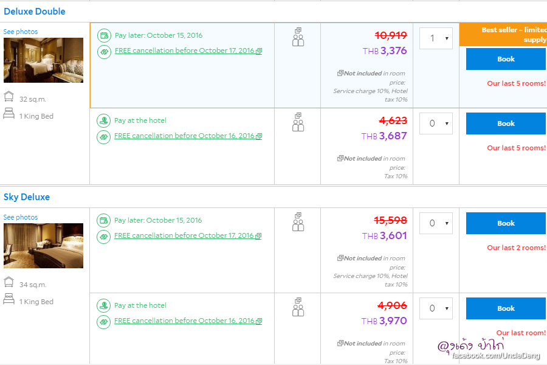547x365 pixels.
Task: Open the Deluxe Double room thumbnail
Action: point(43,60)
